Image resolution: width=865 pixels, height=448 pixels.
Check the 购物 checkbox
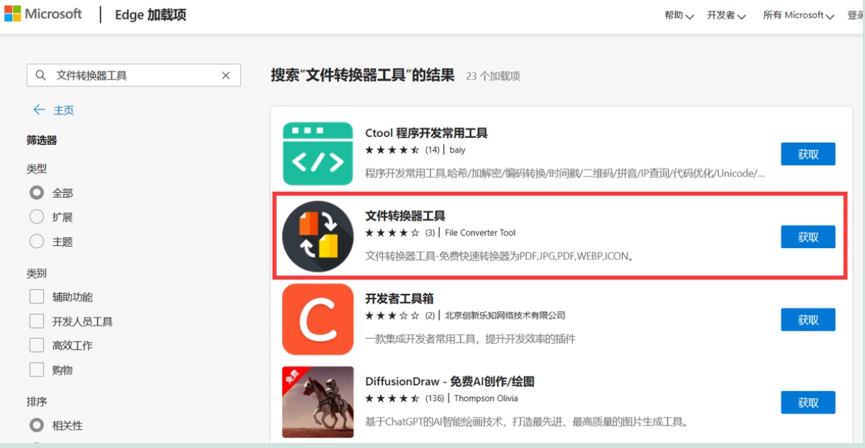(37, 370)
